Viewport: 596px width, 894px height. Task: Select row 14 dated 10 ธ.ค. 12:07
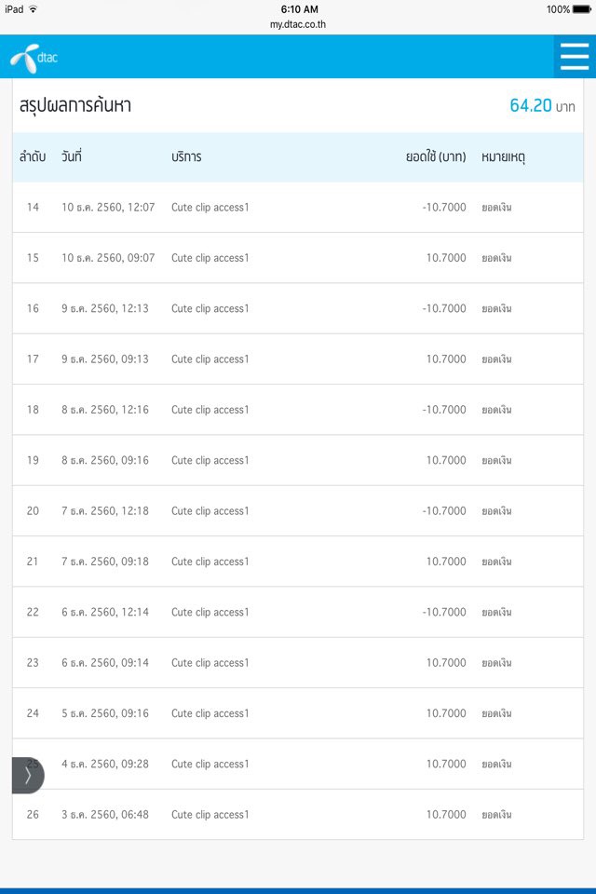pos(298,208)
